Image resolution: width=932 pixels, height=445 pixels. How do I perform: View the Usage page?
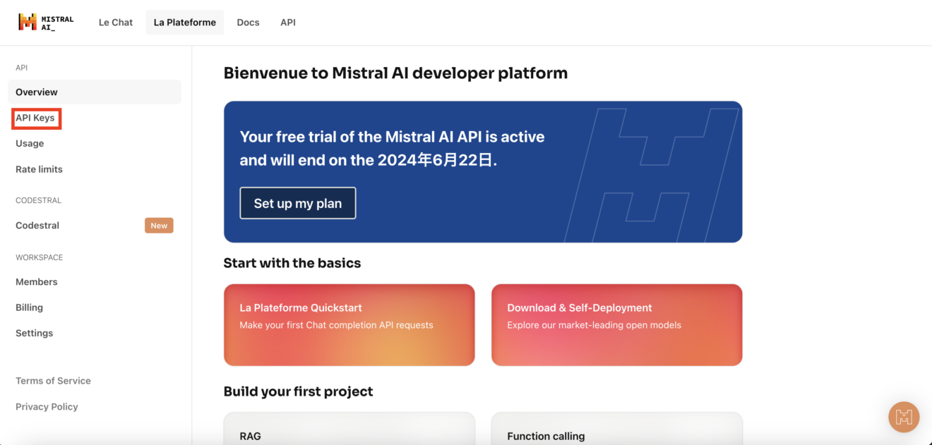click(x=30, y=144)
